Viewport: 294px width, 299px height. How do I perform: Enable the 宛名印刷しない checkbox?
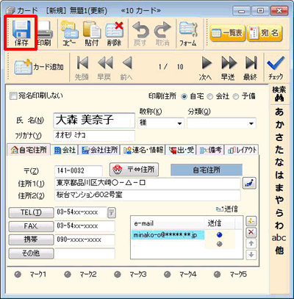point(13,96)
